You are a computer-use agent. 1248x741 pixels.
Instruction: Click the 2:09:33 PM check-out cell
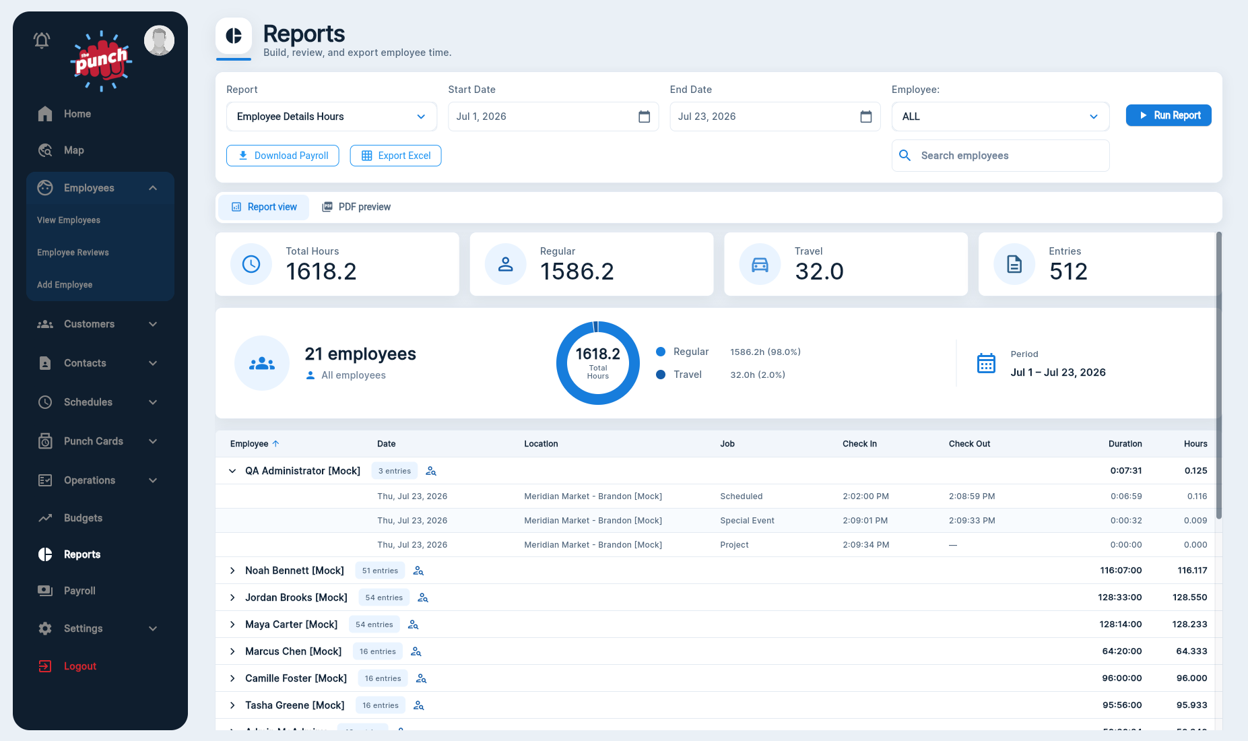coord(972,521)
